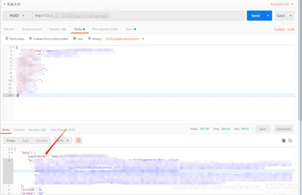The height and width of the screenshot is (195, 302).
Task: Click the request URL input field
Action: pos(138,16)
